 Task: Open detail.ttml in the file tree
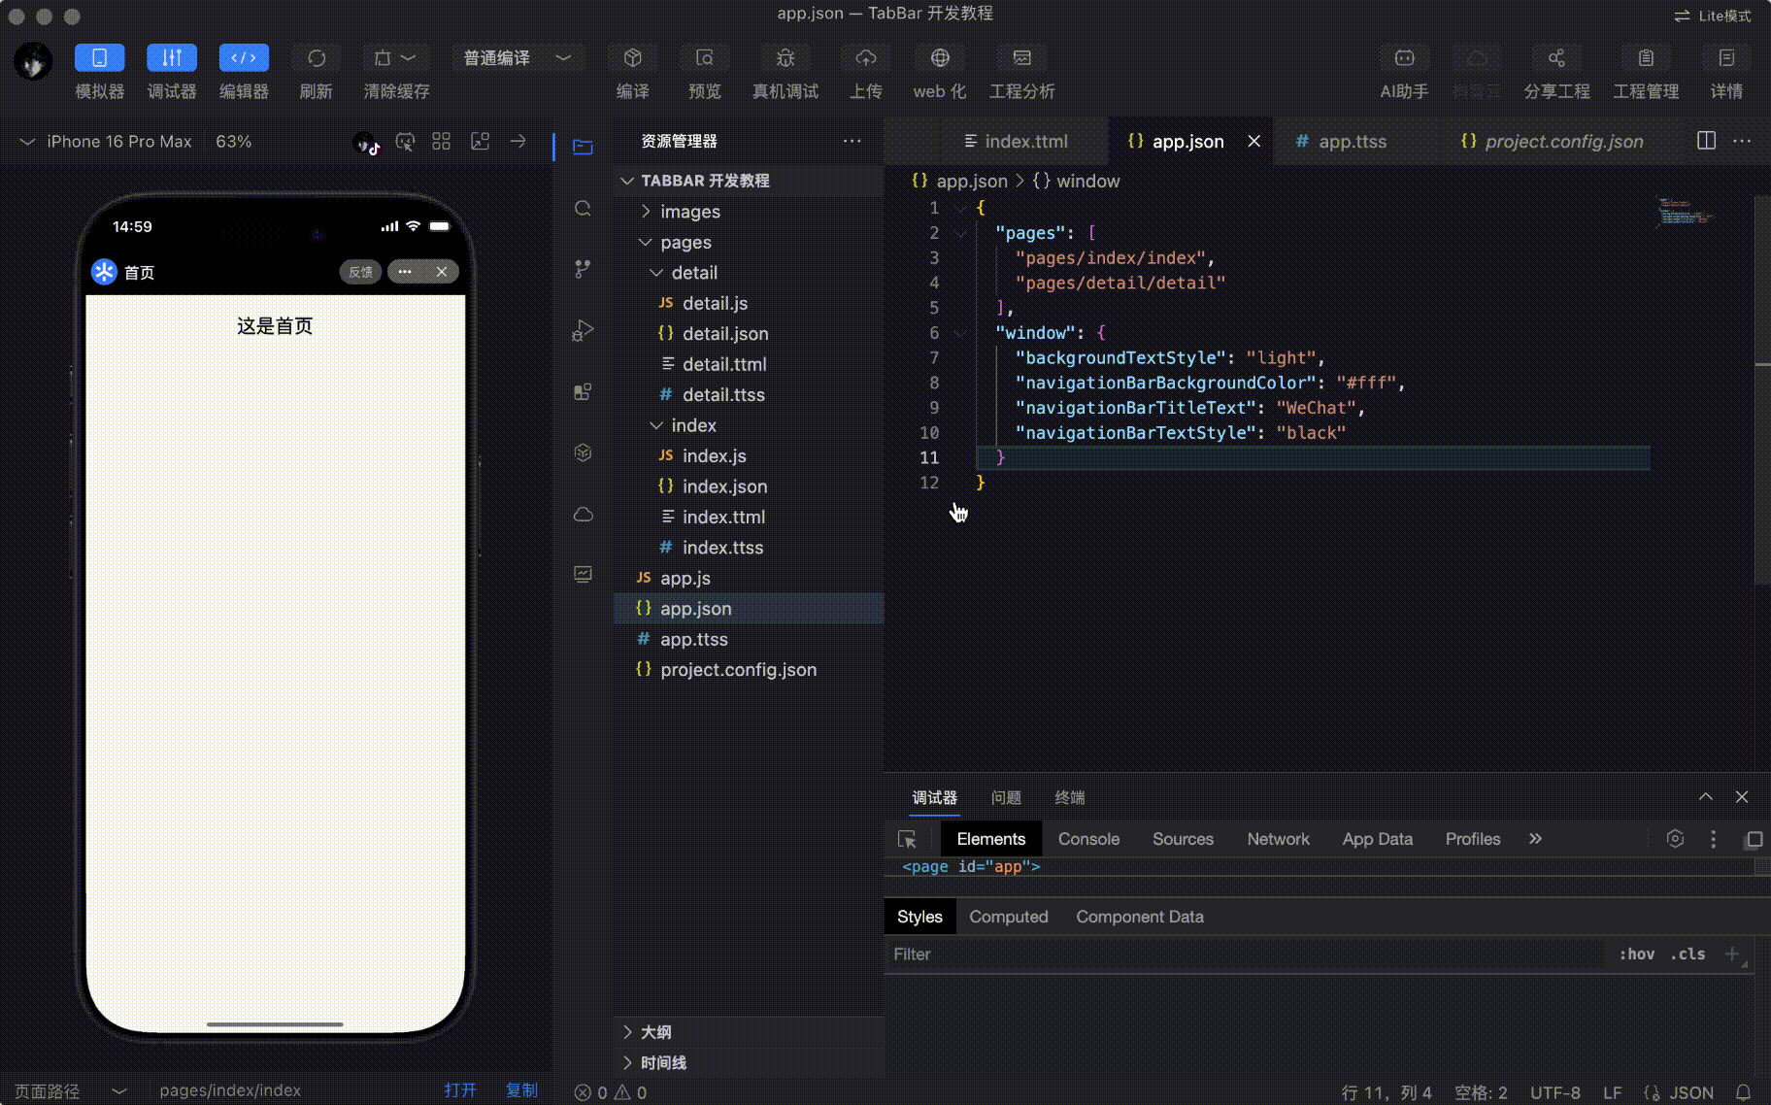749,364
